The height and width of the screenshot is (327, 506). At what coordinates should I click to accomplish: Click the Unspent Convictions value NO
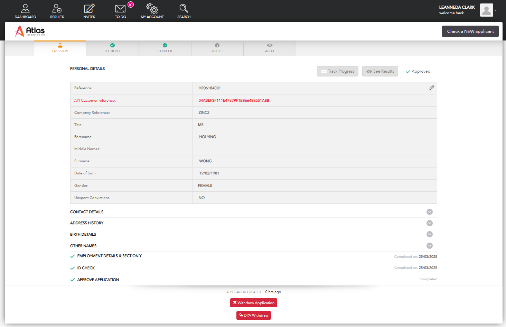[202, 198]
